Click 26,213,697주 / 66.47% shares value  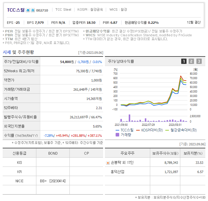(x=86, y=117)
